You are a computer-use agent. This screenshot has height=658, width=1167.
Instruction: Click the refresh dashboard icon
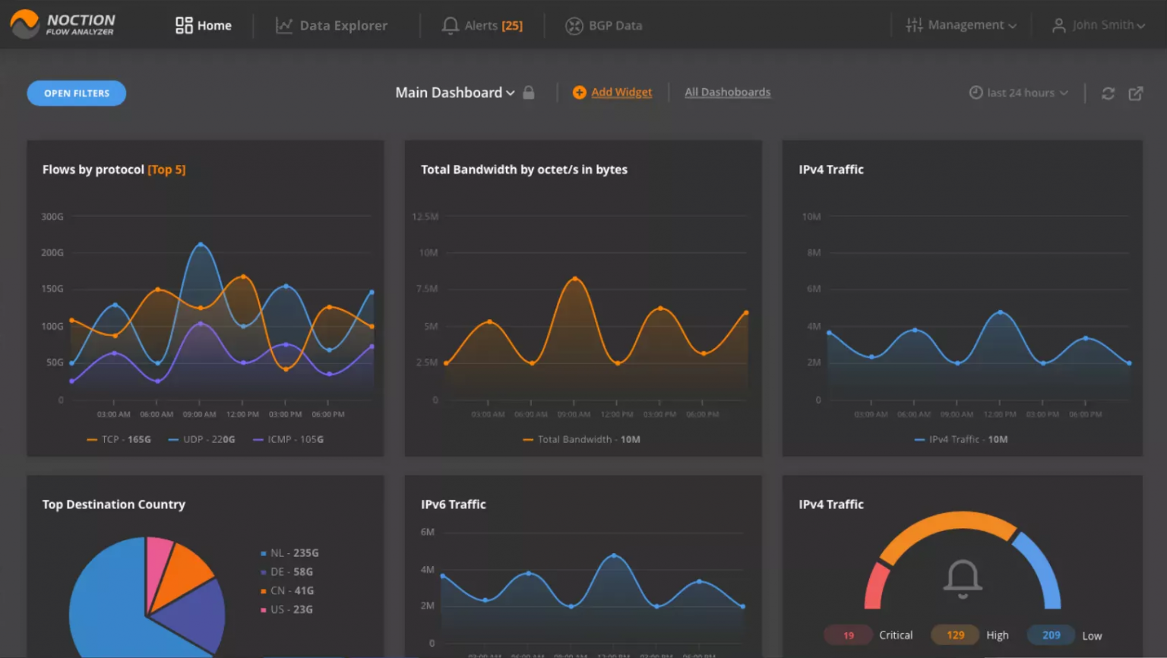click(1108, 93)
